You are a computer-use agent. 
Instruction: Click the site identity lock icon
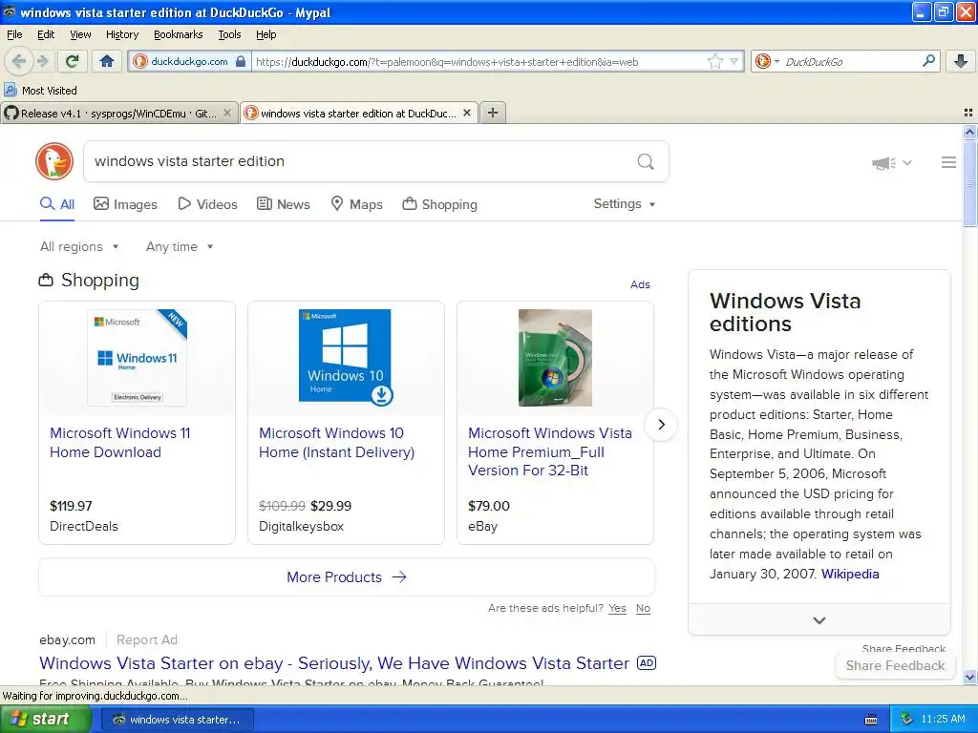241,61
